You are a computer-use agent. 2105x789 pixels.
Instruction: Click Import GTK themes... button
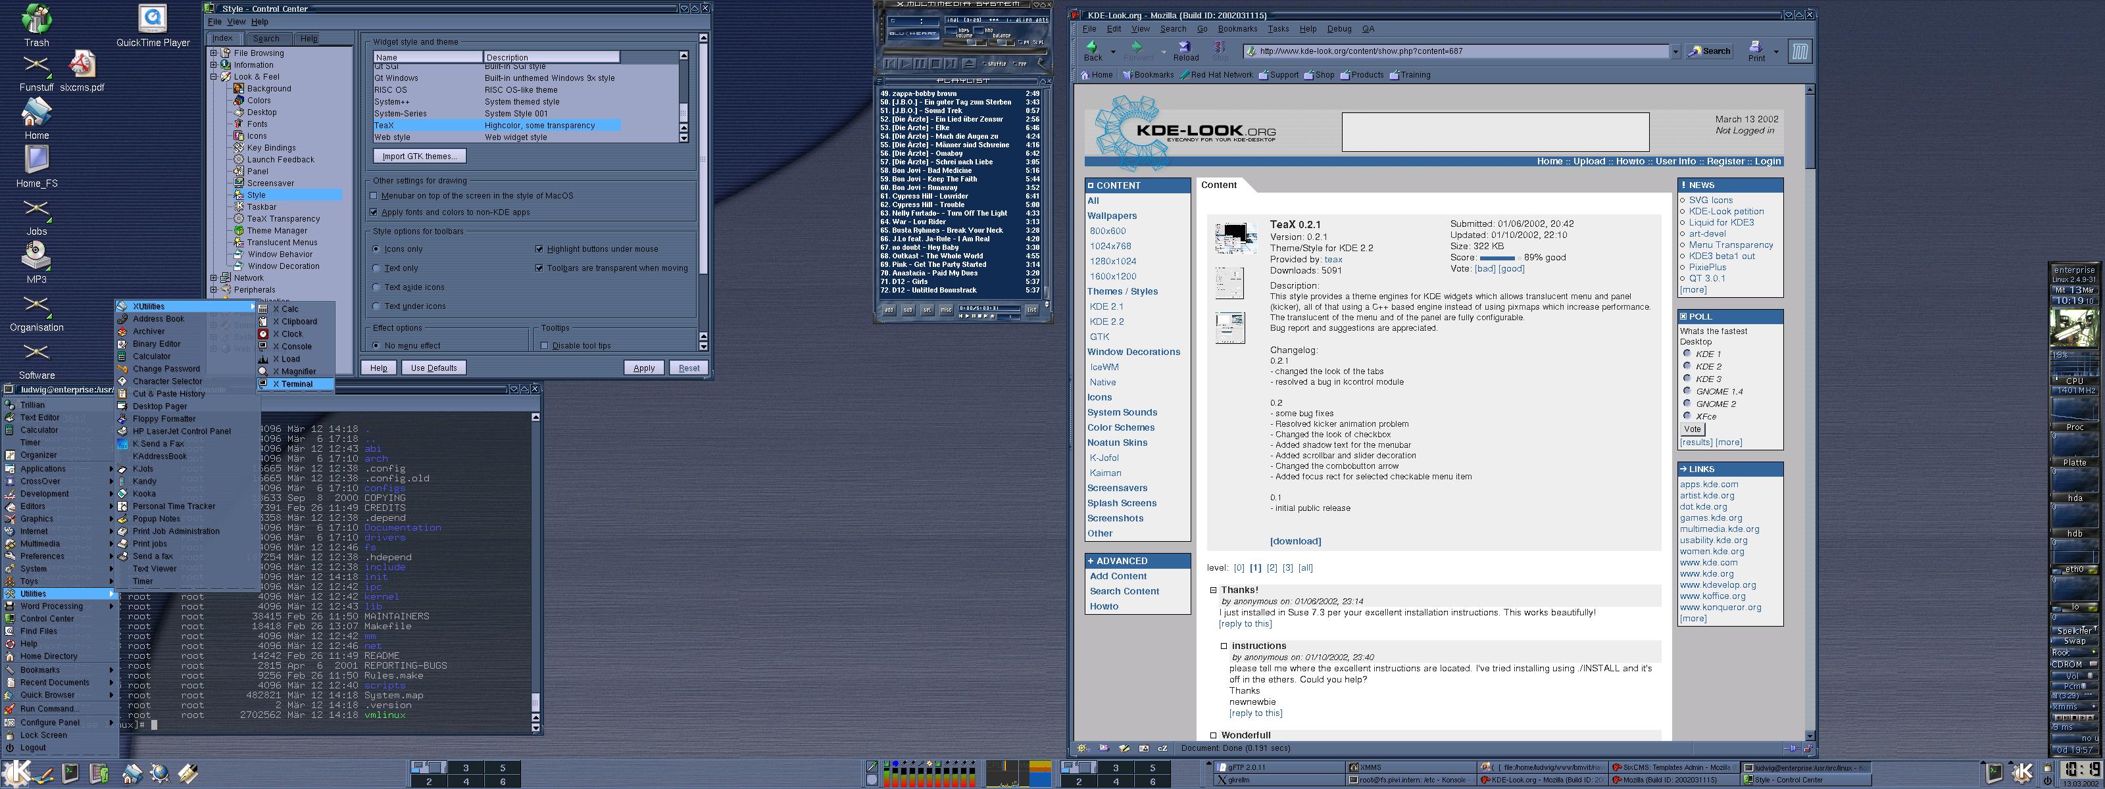[420, 156]
